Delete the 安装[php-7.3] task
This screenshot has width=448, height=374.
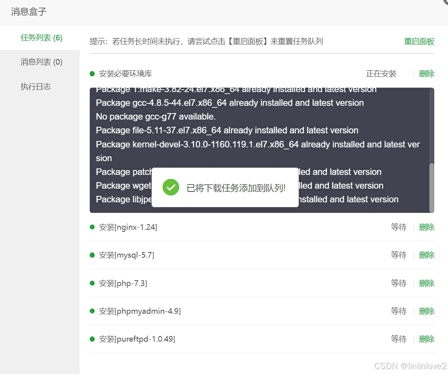click(x=426, y=283)
